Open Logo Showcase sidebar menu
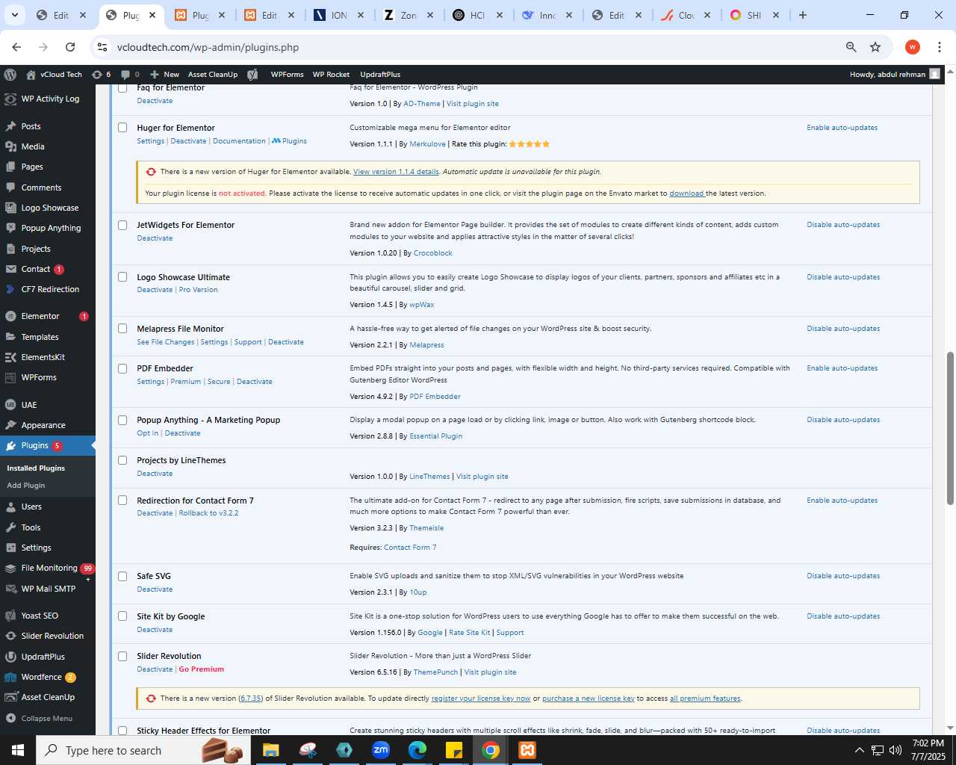The height and width of the screenshot is (765, 956). (48, 208)
